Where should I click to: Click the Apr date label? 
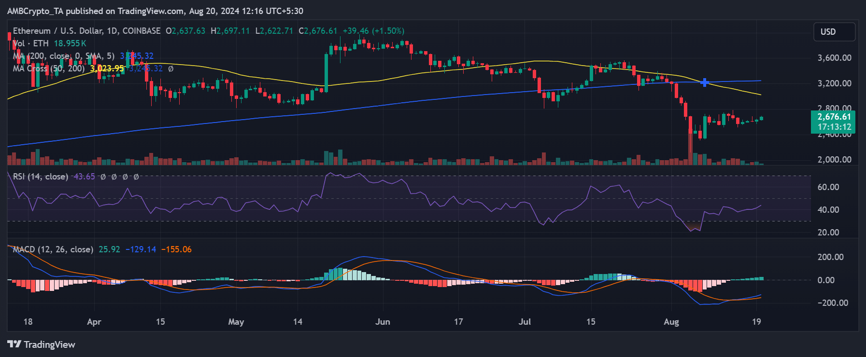point(94,322)
